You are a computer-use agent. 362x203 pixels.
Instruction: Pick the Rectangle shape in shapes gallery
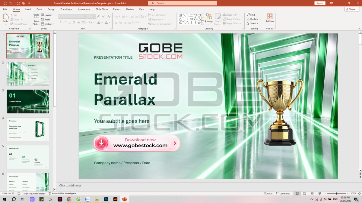coord(192,15)
